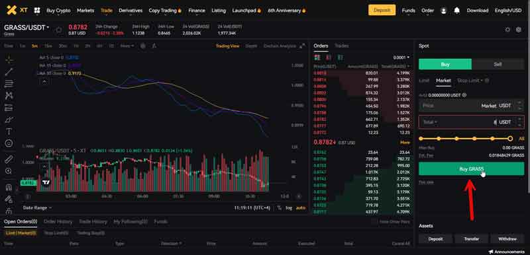Show sell orders only view

pos(329,57)
